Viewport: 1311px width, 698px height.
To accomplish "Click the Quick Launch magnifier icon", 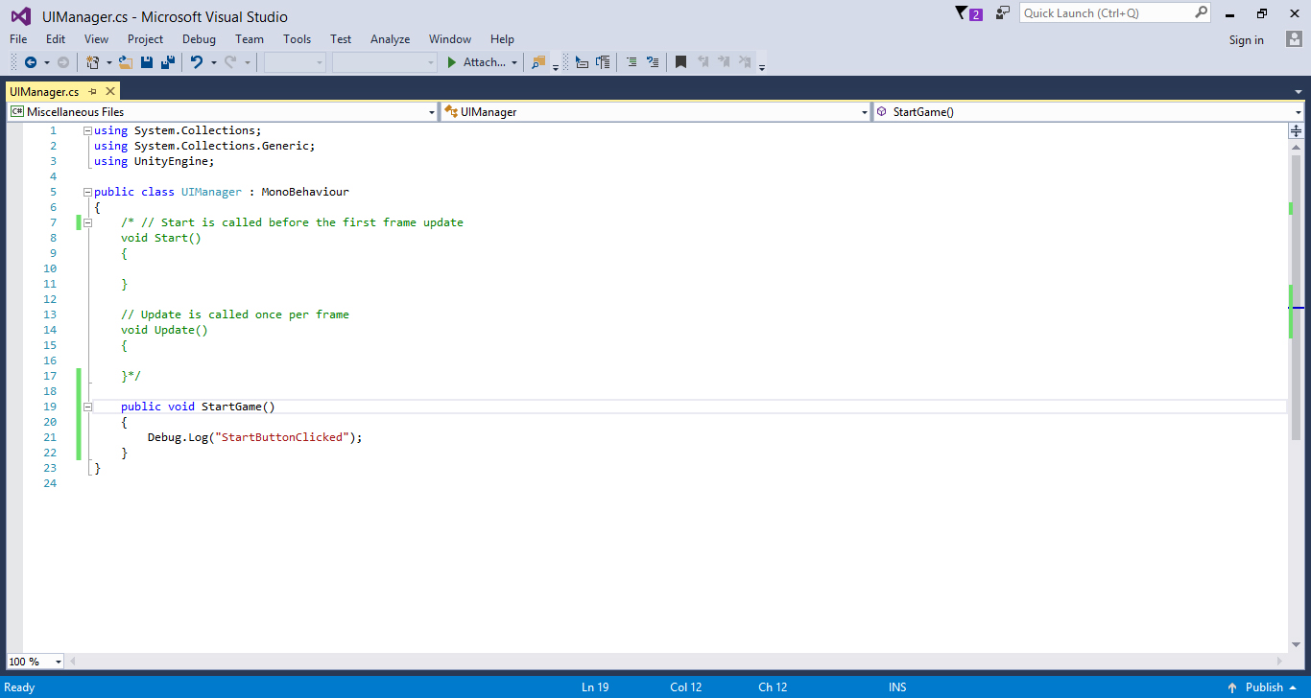I will [1201, 12].
